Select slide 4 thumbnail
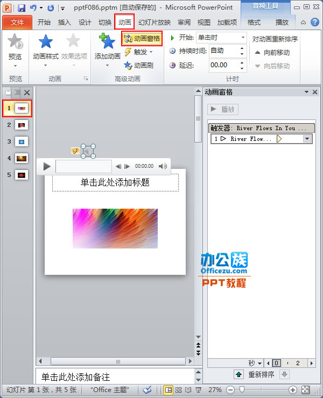 pyautogui.click(x=22, y=158)
